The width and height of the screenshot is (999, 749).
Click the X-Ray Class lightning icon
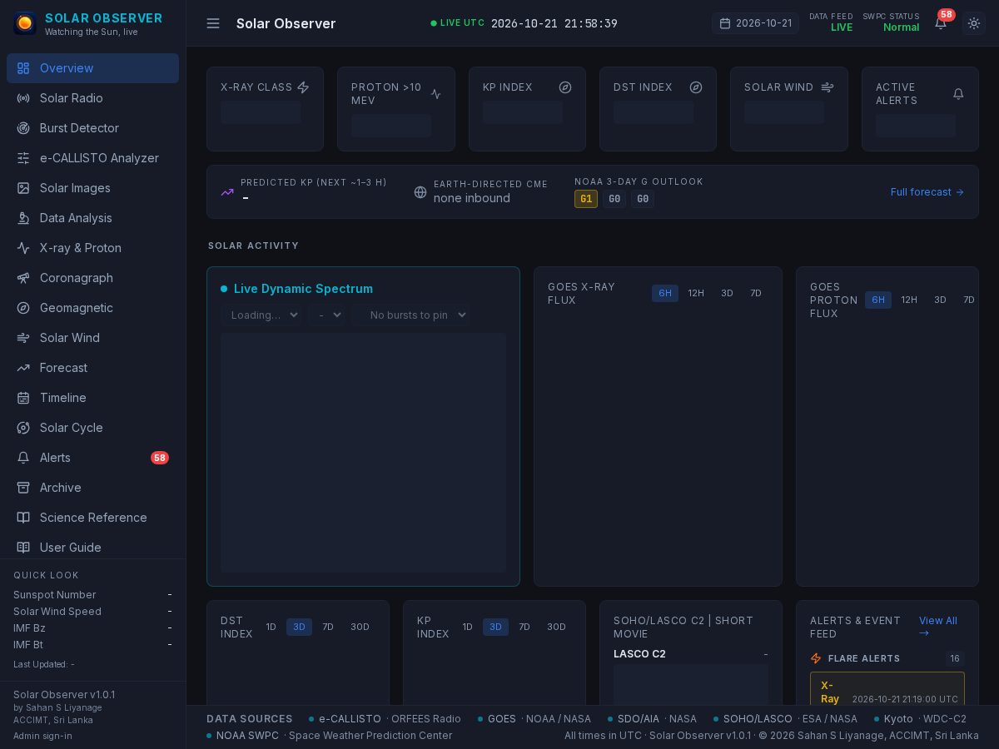(x=303, y=87)
